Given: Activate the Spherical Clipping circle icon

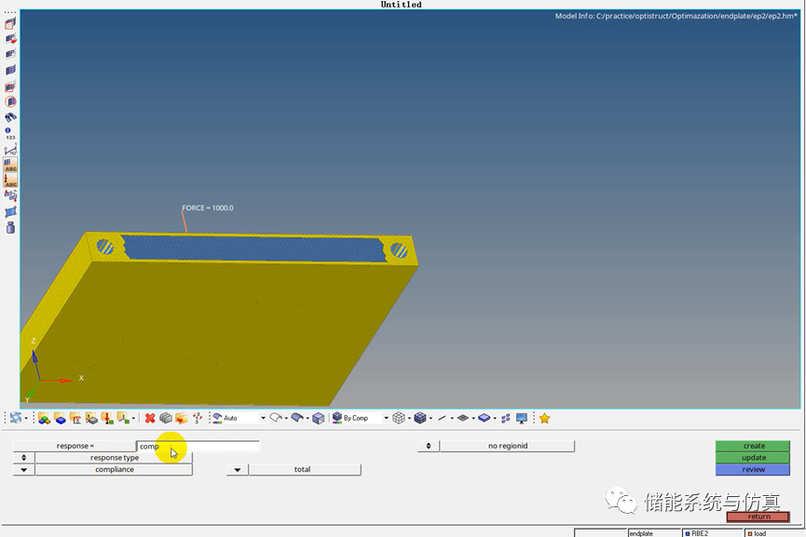Looking at the screenshot, I should (x=10, y=101).
